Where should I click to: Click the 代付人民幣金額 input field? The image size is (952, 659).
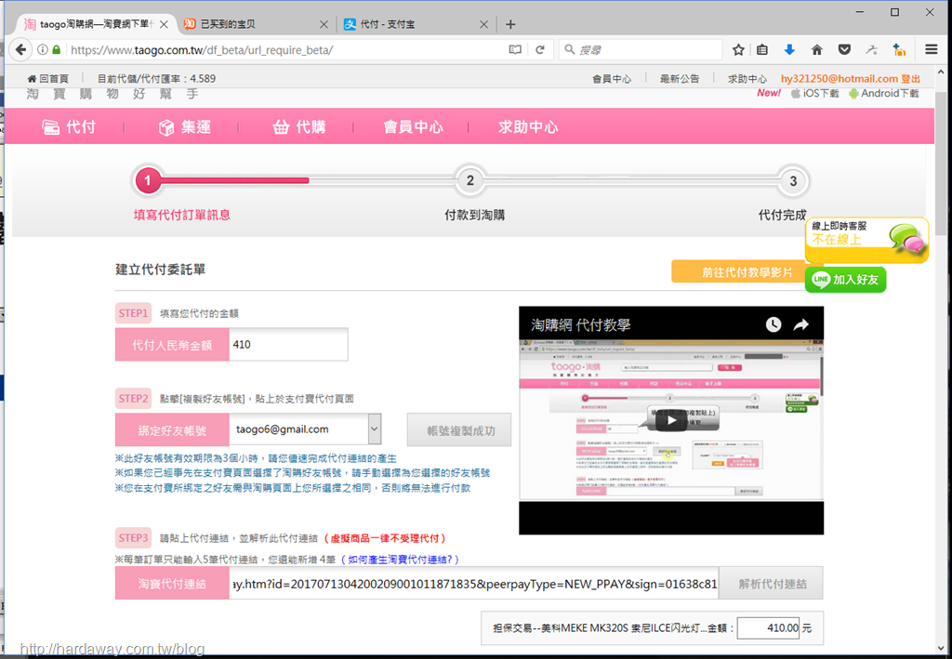tap(288, 345)
